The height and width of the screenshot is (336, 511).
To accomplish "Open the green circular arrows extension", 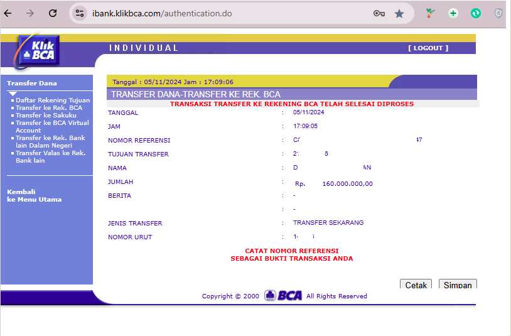I will click(x=476, y=13).
